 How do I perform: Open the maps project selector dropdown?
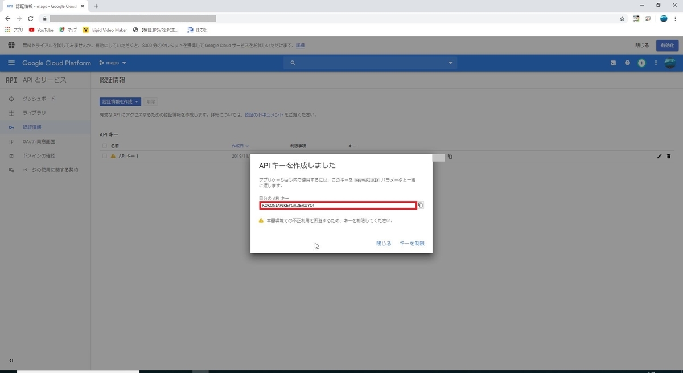pyautogui.click(x=112, y=63)
